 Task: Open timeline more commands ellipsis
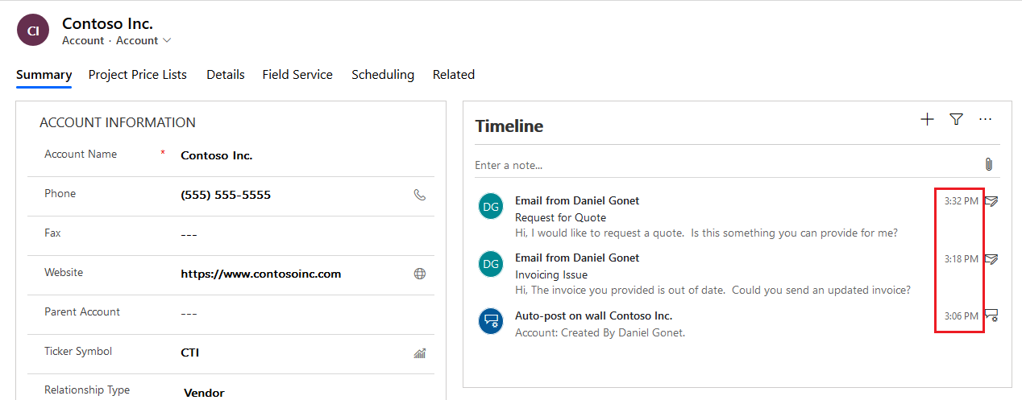point(985,119)
